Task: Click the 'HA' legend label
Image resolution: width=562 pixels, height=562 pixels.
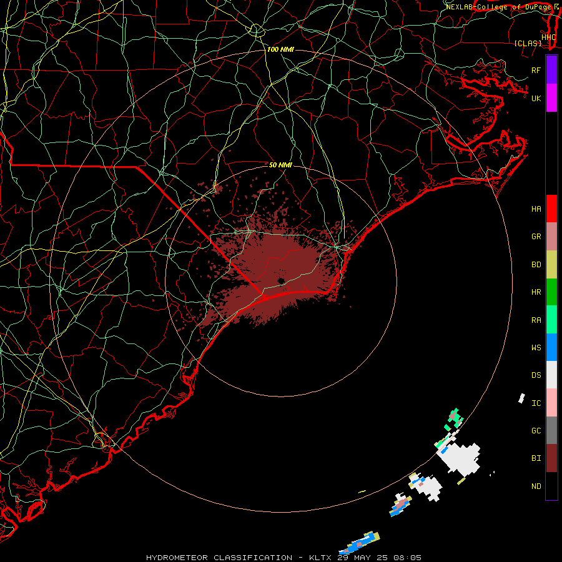Action: (x=536, y=209)
